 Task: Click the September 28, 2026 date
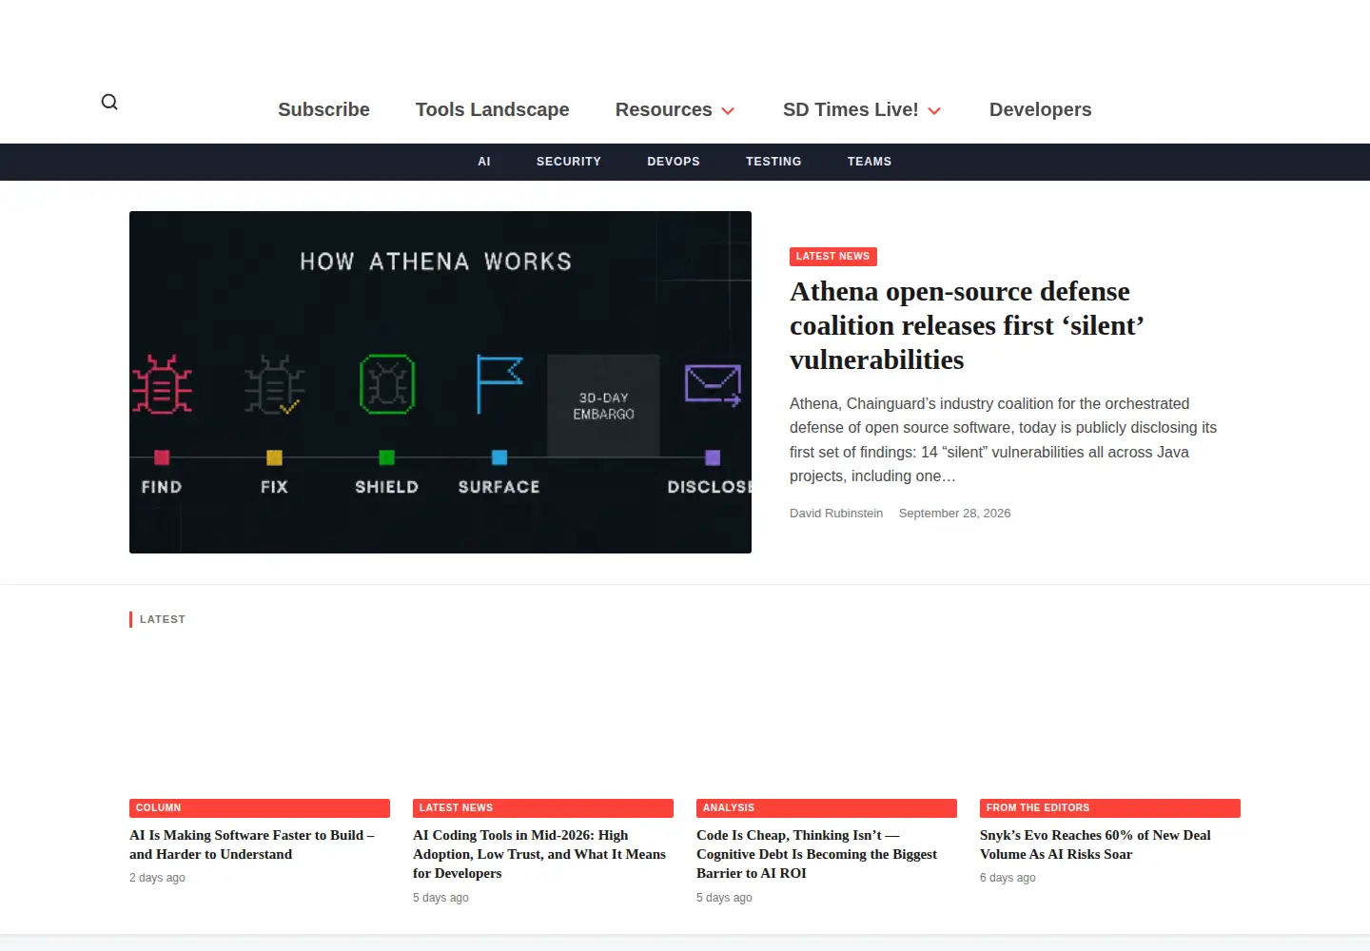pos(954,514)
